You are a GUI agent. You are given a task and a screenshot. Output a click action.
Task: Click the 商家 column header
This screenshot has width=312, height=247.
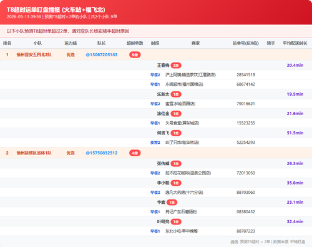tap(195, 43)
